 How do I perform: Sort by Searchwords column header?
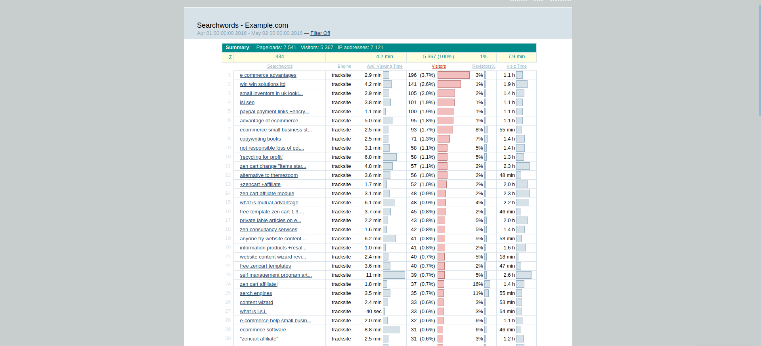click(x=279, y=67)
